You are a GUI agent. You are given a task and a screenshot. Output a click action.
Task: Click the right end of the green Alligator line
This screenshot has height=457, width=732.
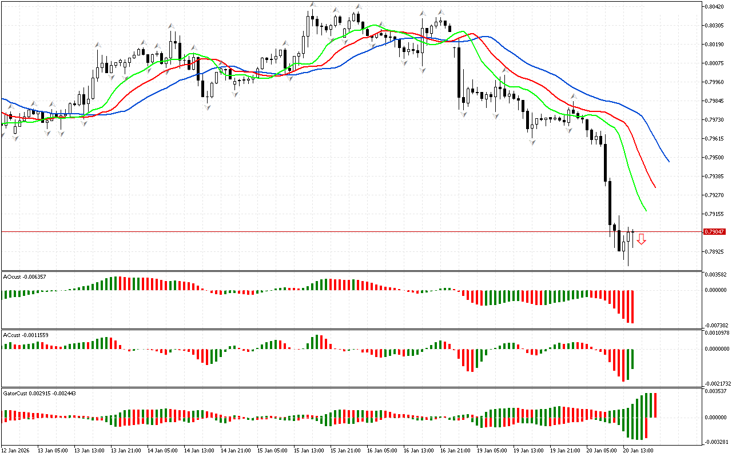(646, 210)
